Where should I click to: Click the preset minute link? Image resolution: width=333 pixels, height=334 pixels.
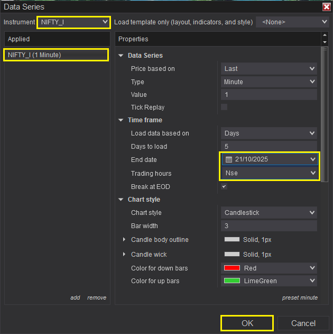coord(300,297)
